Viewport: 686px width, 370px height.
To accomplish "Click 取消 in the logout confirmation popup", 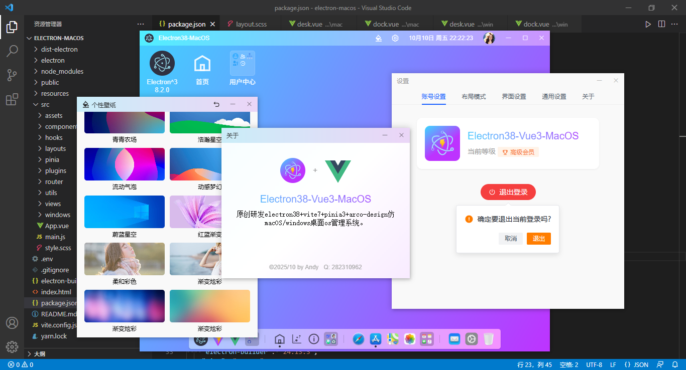I will [511, 239].
